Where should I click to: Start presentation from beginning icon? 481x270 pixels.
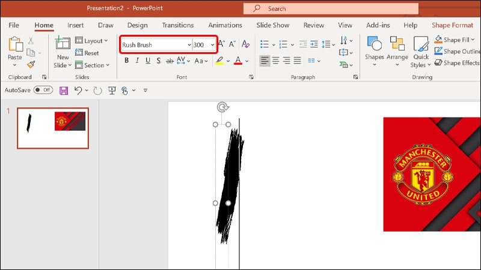(112, 91)
